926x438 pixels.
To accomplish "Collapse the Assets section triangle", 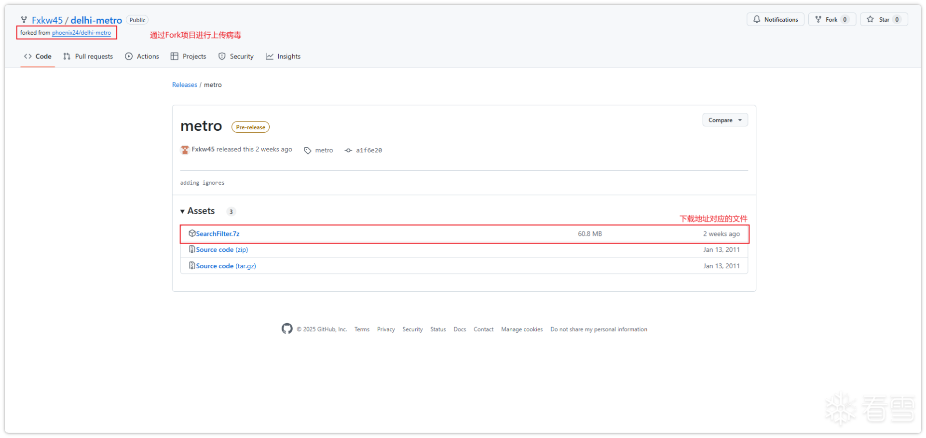I will (182, 211).
